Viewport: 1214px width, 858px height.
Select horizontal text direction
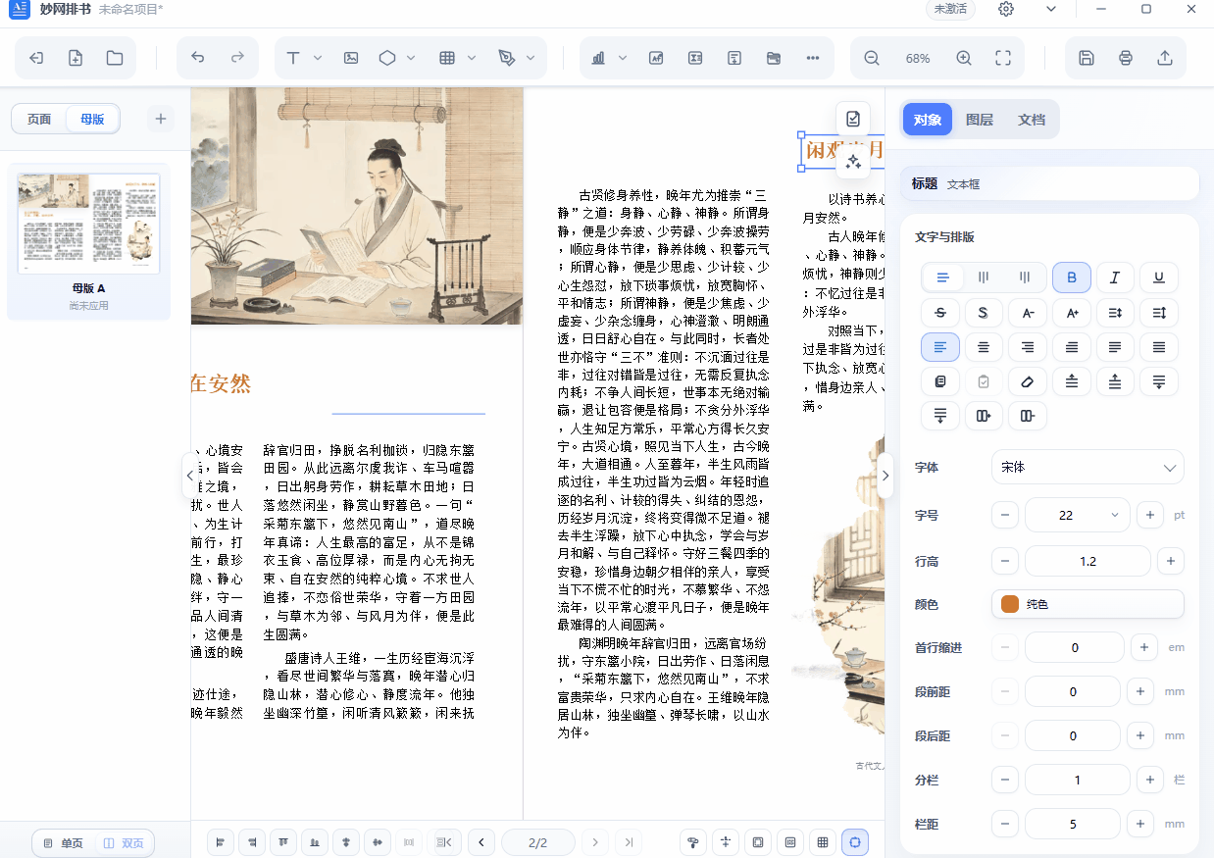[942, 278]
